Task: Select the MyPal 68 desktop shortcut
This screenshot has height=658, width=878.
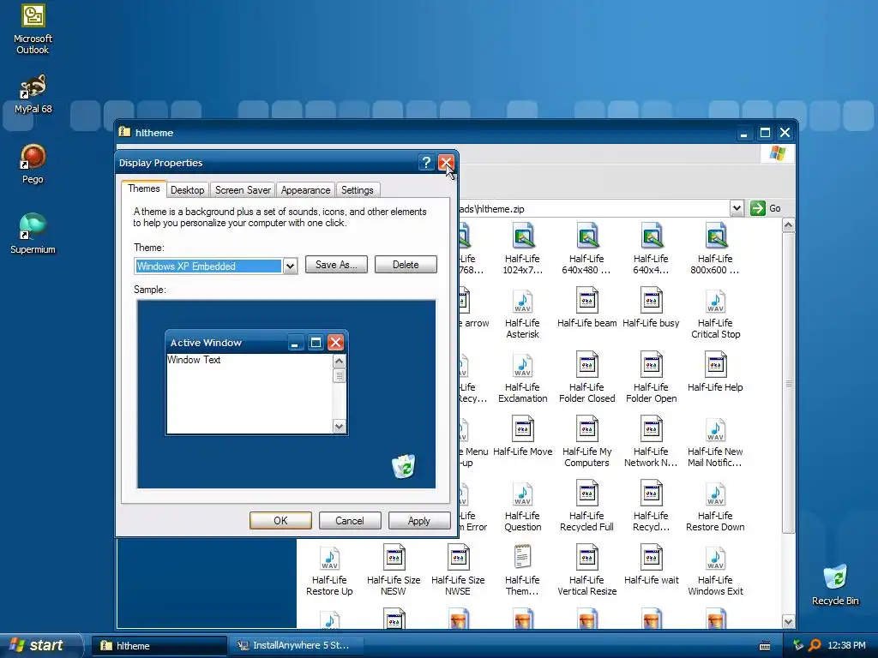Action: [33, 94]
